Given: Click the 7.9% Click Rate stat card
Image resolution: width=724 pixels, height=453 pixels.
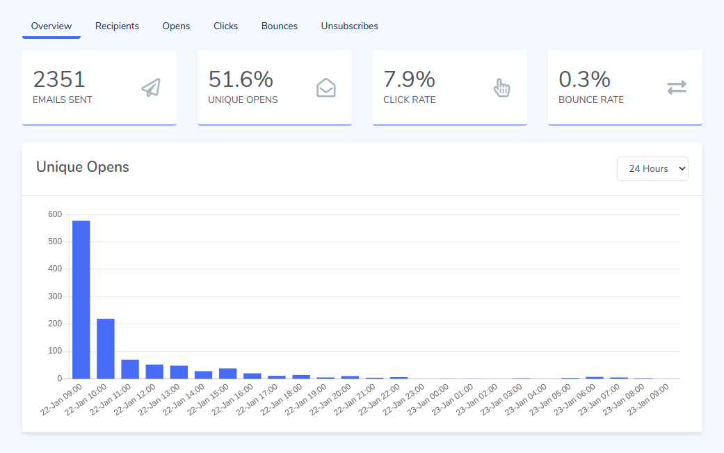Looking at the screenshot, I should point(449,87).
